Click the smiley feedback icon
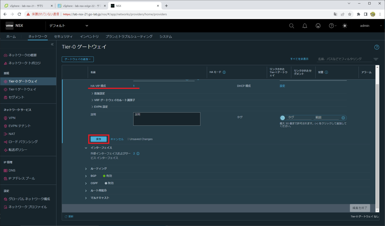 318,26
